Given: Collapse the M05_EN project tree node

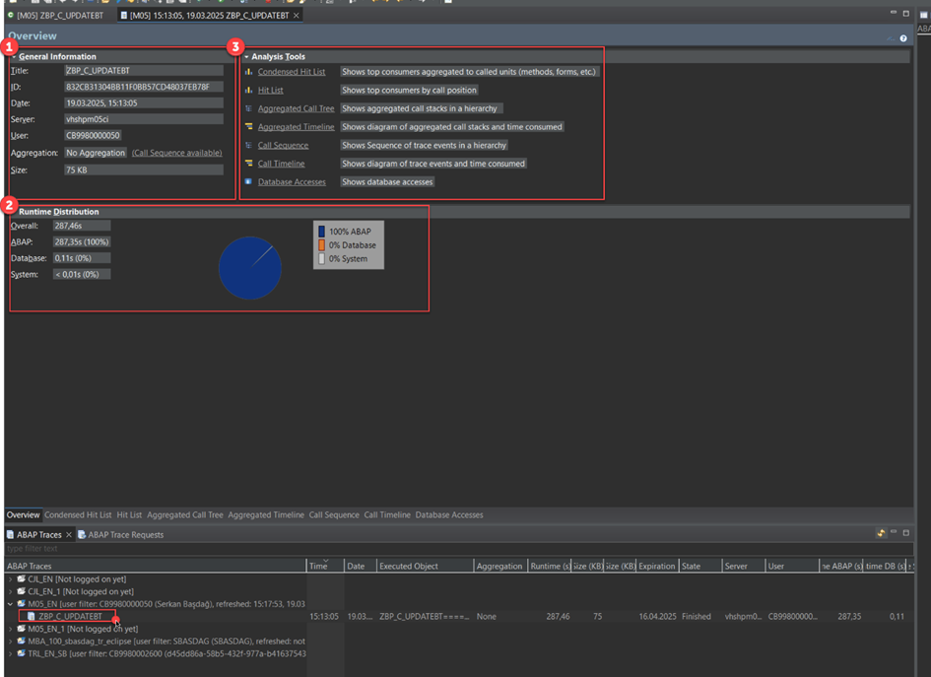Looking at the screenshot, I should point(11,604).
